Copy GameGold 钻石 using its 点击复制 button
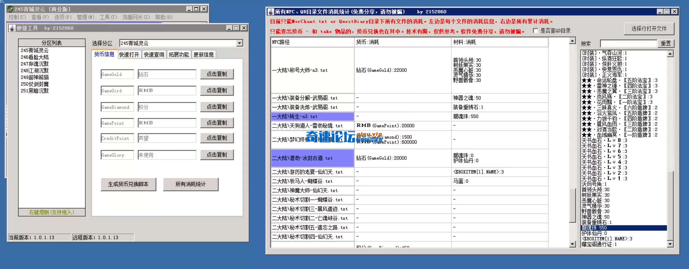 (217, 74)
